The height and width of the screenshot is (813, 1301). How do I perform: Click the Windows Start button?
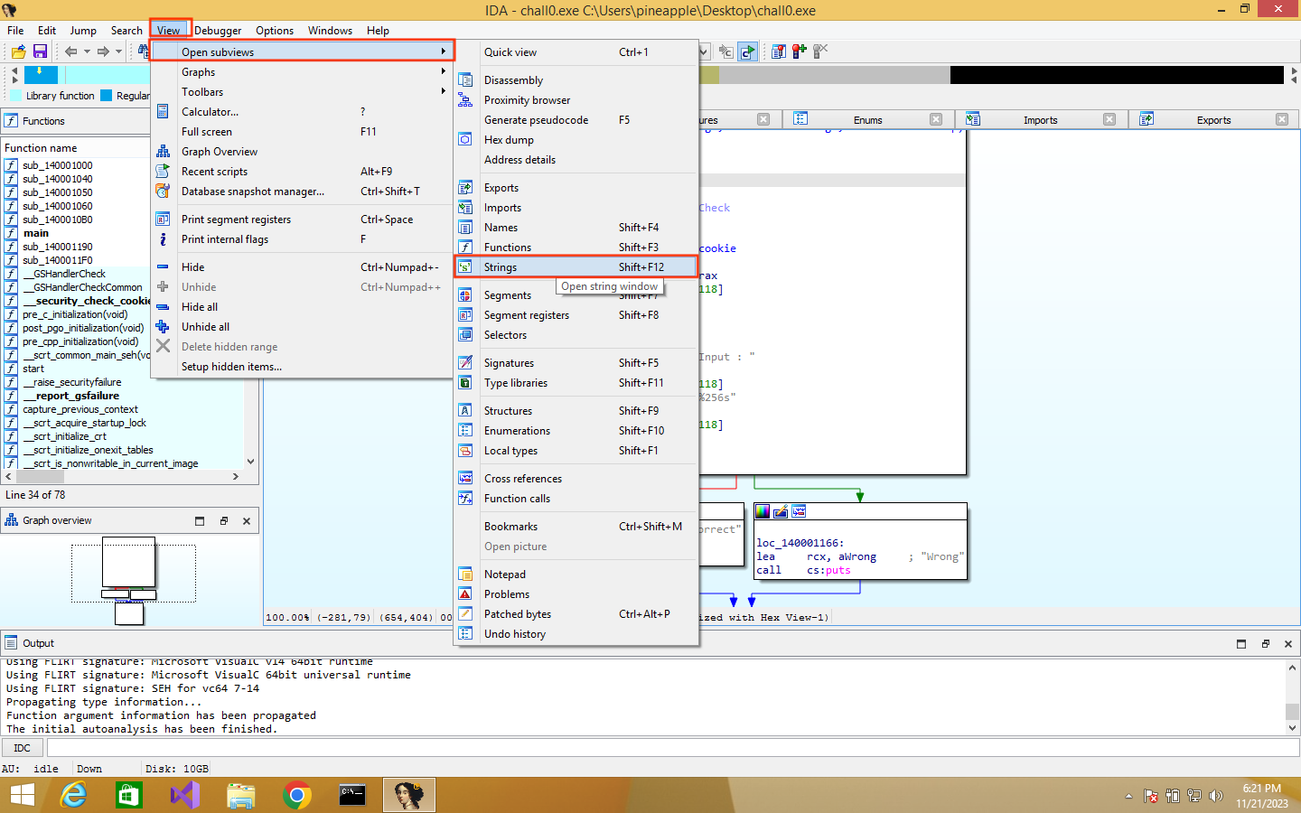point(22,795)
